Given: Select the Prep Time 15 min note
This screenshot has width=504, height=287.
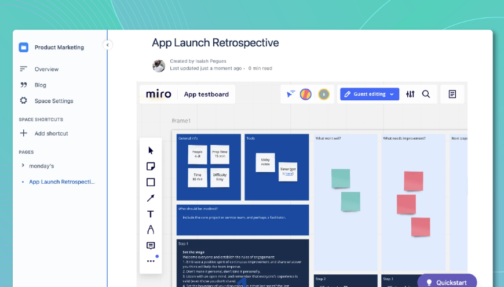Looking at the screenshot, I should pos(220,154).
